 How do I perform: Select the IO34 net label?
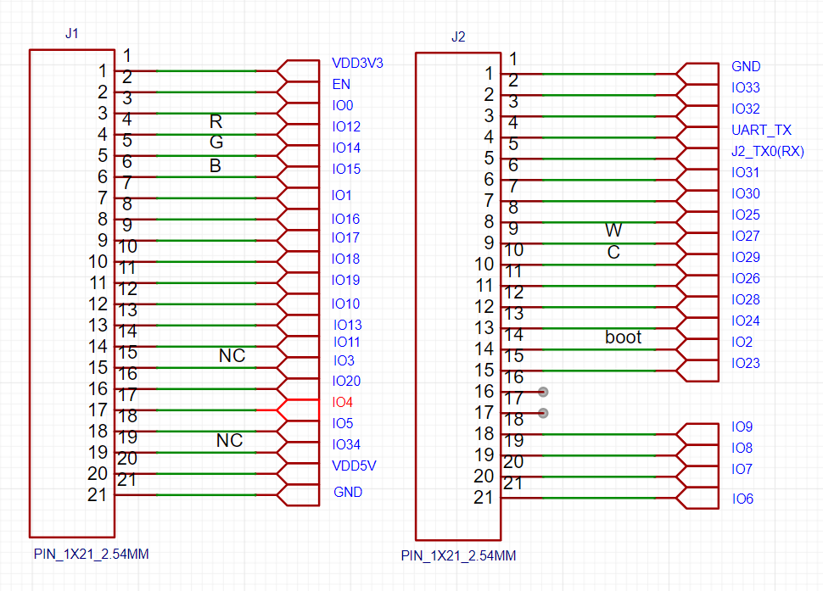point(346,444)
